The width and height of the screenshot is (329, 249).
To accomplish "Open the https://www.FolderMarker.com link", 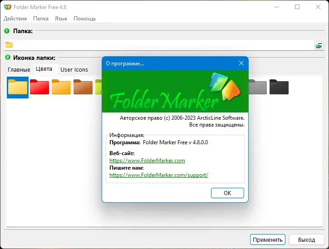I will 147,161.
